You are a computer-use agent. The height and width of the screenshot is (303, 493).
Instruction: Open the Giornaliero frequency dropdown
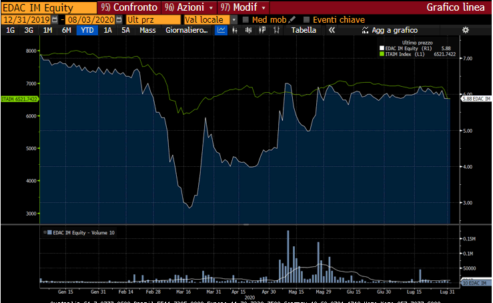click(186, 31)
